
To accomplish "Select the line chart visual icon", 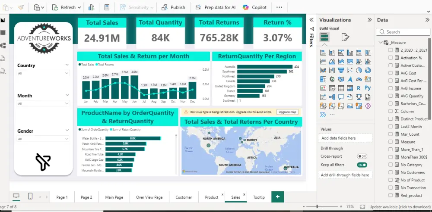I will click(x=323, y=62).
